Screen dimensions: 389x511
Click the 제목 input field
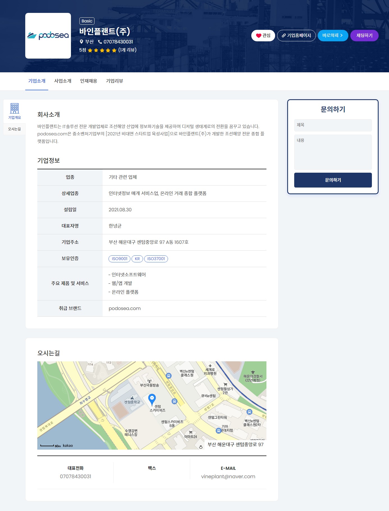click(x=333, y=125)
